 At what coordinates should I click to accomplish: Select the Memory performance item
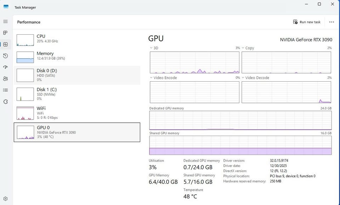(77, 57)
